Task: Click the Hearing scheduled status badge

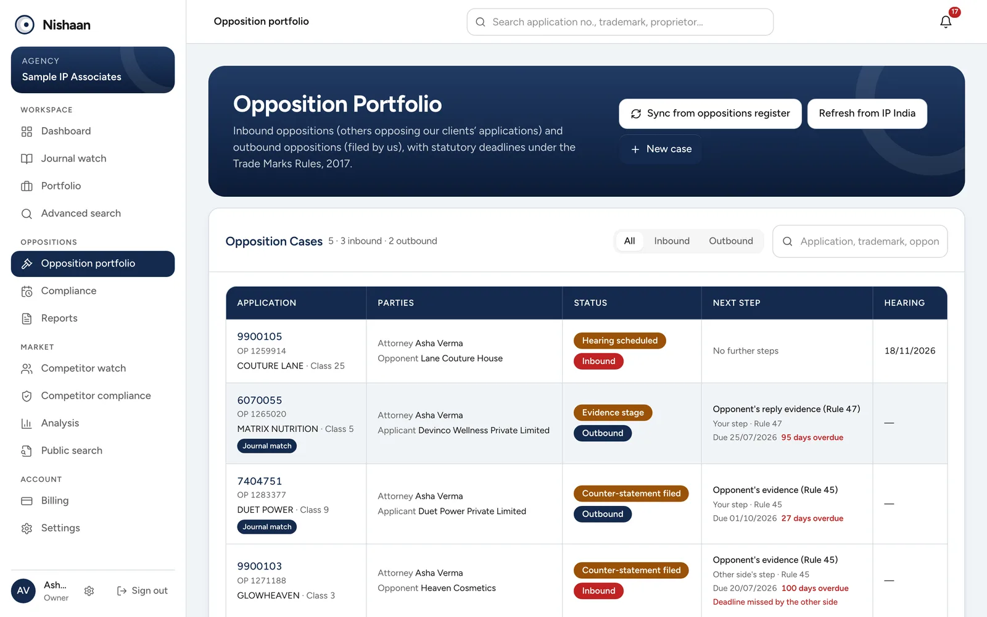Action: (620, 341)
